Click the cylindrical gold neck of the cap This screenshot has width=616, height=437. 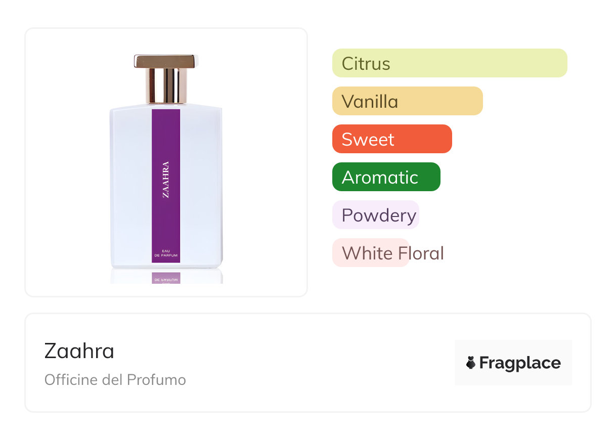click(x=166, y=86)
